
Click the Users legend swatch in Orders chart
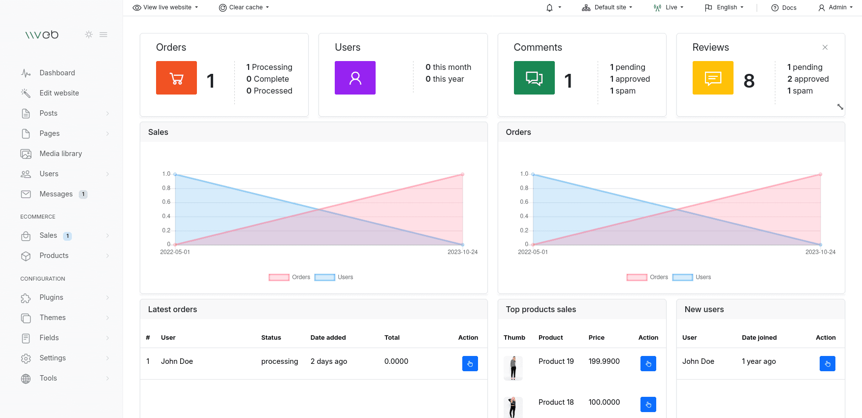point(683,277)
